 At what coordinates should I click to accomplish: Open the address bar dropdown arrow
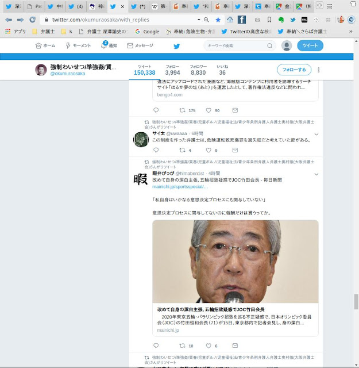tap(199, 20)
